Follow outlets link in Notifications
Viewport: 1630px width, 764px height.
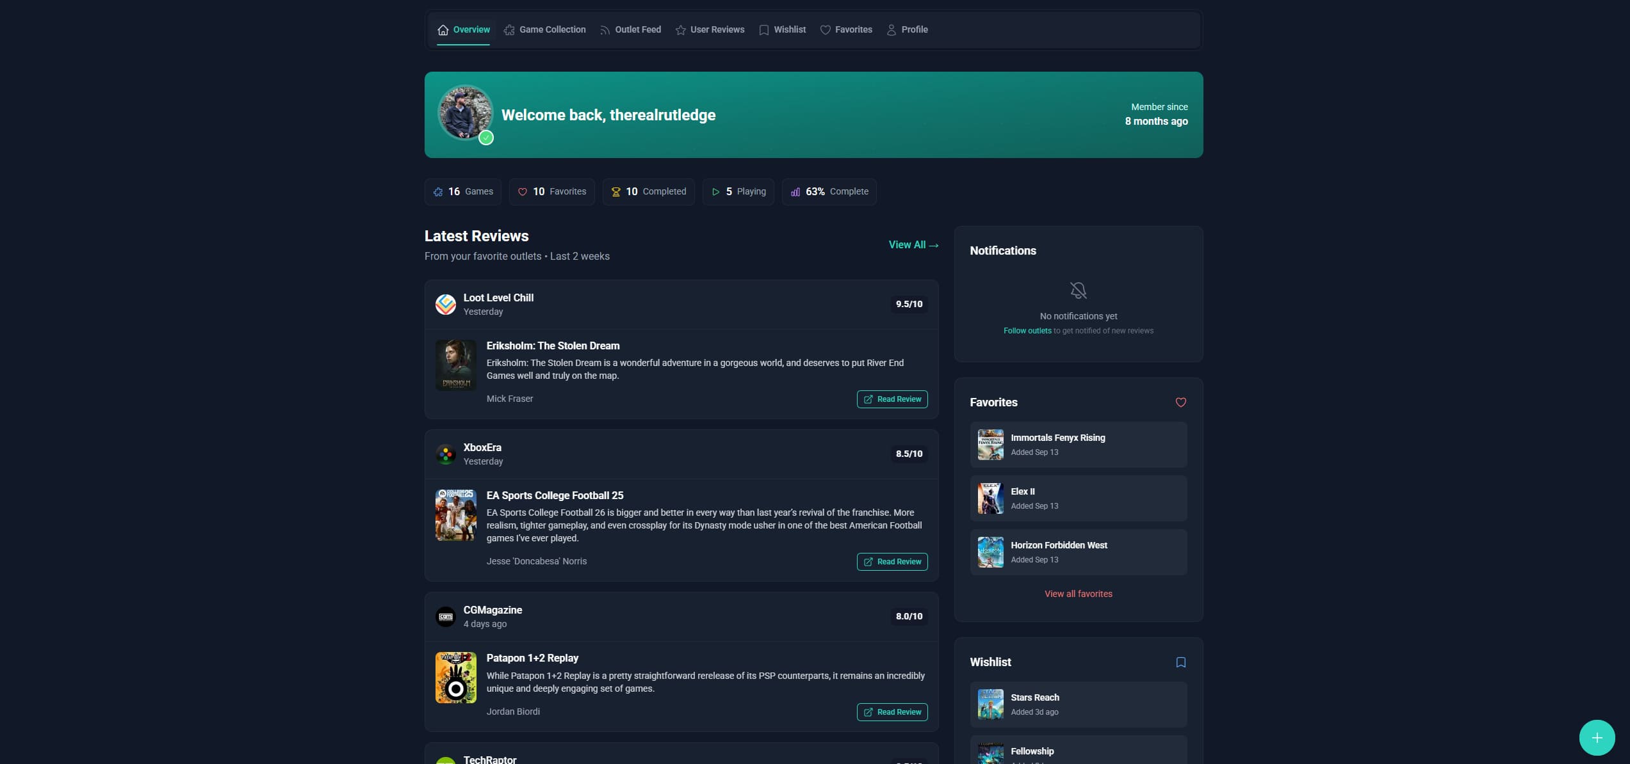coord(1027,331)
